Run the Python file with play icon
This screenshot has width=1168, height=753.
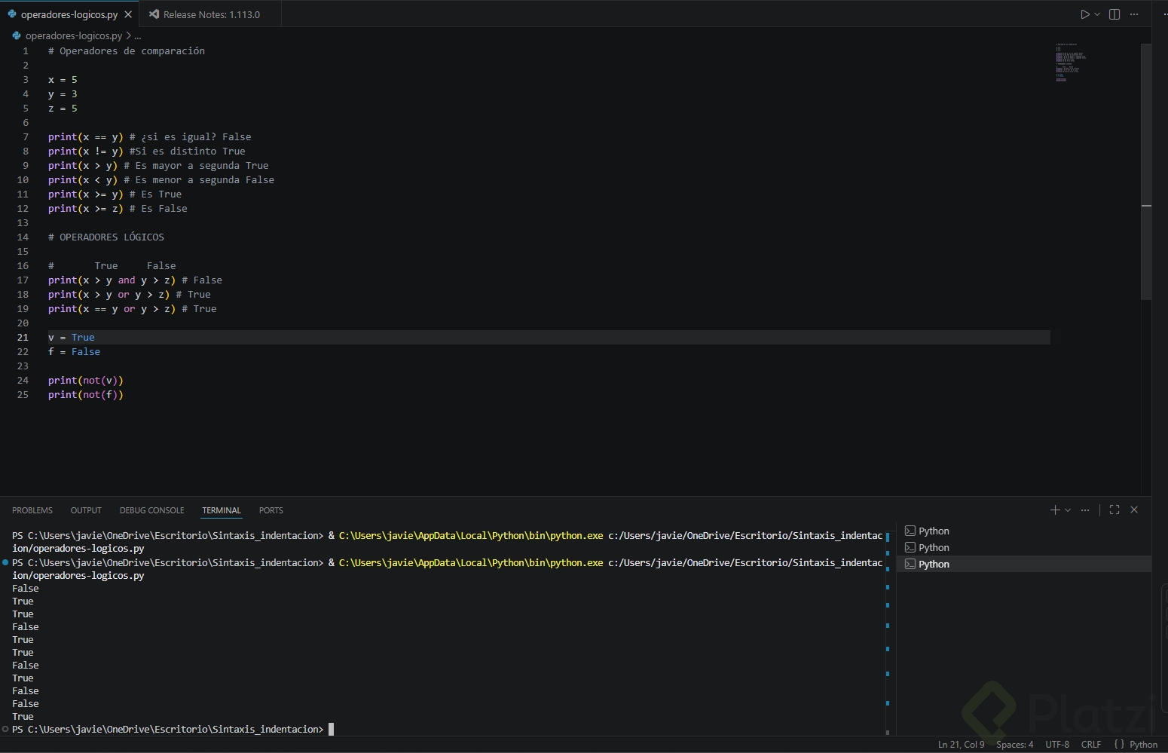click(x=1084, y=14)
